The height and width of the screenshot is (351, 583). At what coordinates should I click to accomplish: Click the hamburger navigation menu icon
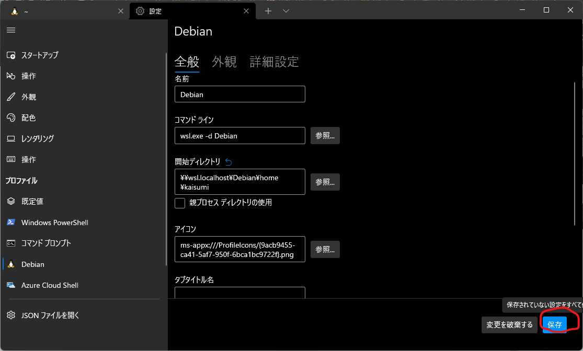(x=10, y=29)
